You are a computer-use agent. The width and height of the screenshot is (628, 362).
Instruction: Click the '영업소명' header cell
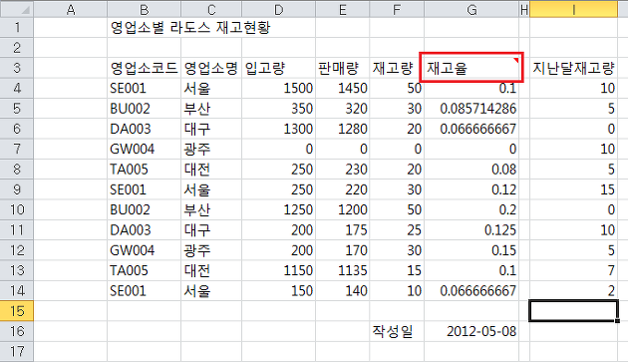pos(211,68)
